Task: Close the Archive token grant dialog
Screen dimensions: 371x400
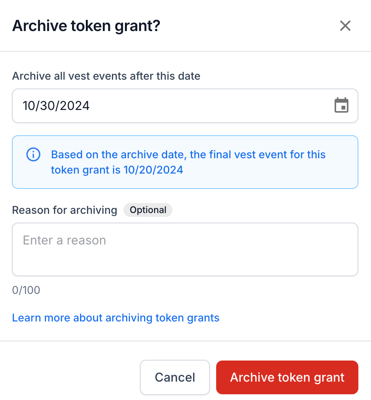Action: pyautogui.click(x=345, y=26)
